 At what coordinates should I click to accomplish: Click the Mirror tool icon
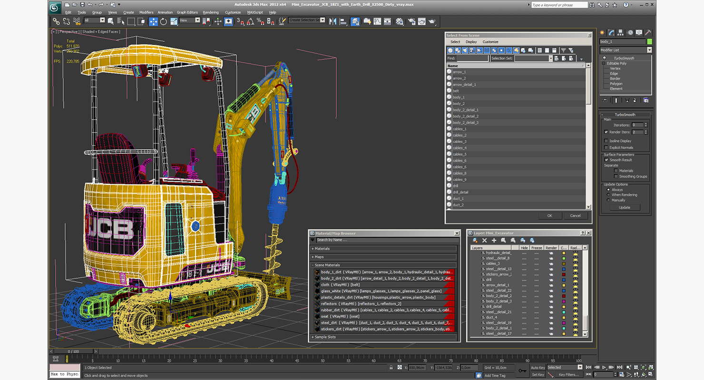[332, 21]
